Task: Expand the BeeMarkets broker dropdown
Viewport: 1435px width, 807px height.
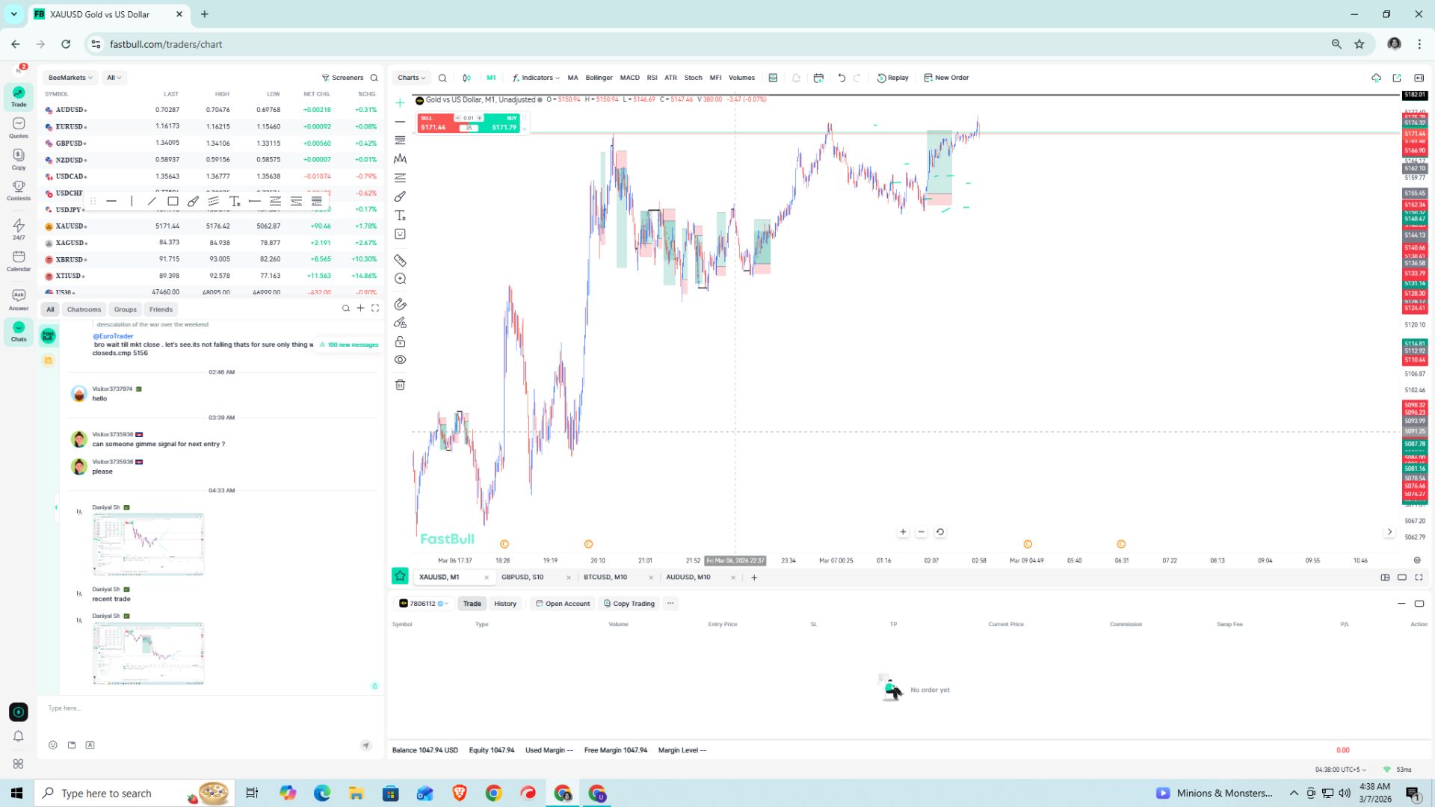Action: point(70,78)
